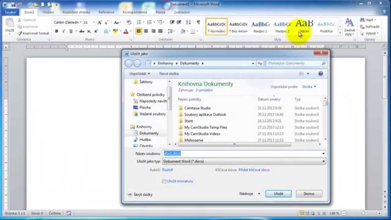391x220 pixels.
Task: Show paragraph marks with pilcrow icon
Action: (x=199, y=22)
